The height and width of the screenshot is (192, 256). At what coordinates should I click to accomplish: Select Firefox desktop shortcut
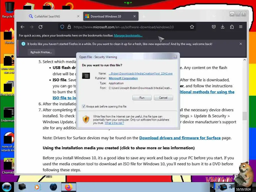pos(9,36)
